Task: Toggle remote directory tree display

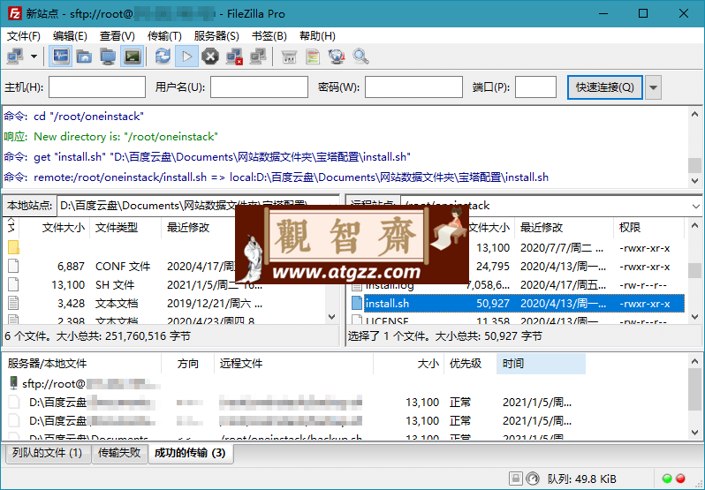Action: [108, 57]
